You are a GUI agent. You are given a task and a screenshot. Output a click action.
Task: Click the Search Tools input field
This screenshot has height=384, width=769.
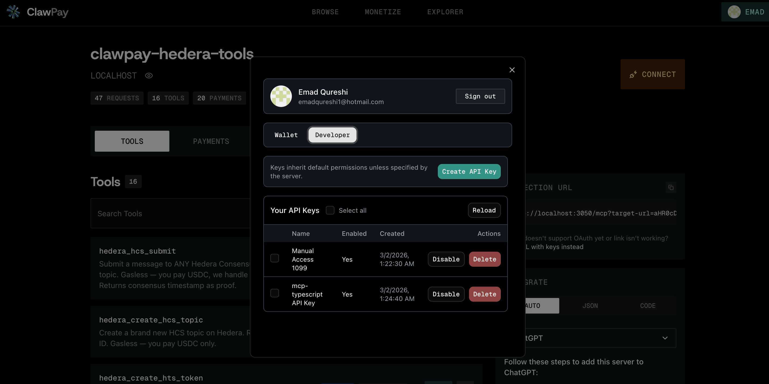click(x=170, y=214)
